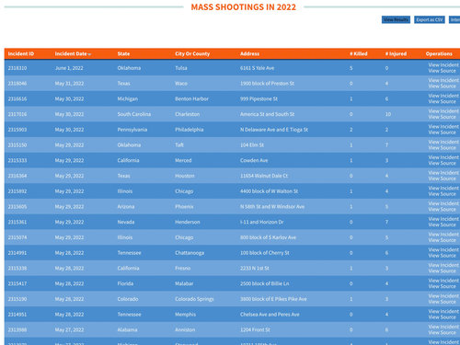Click the address '6161 S Yale Ave'

(x=257, y=68)
